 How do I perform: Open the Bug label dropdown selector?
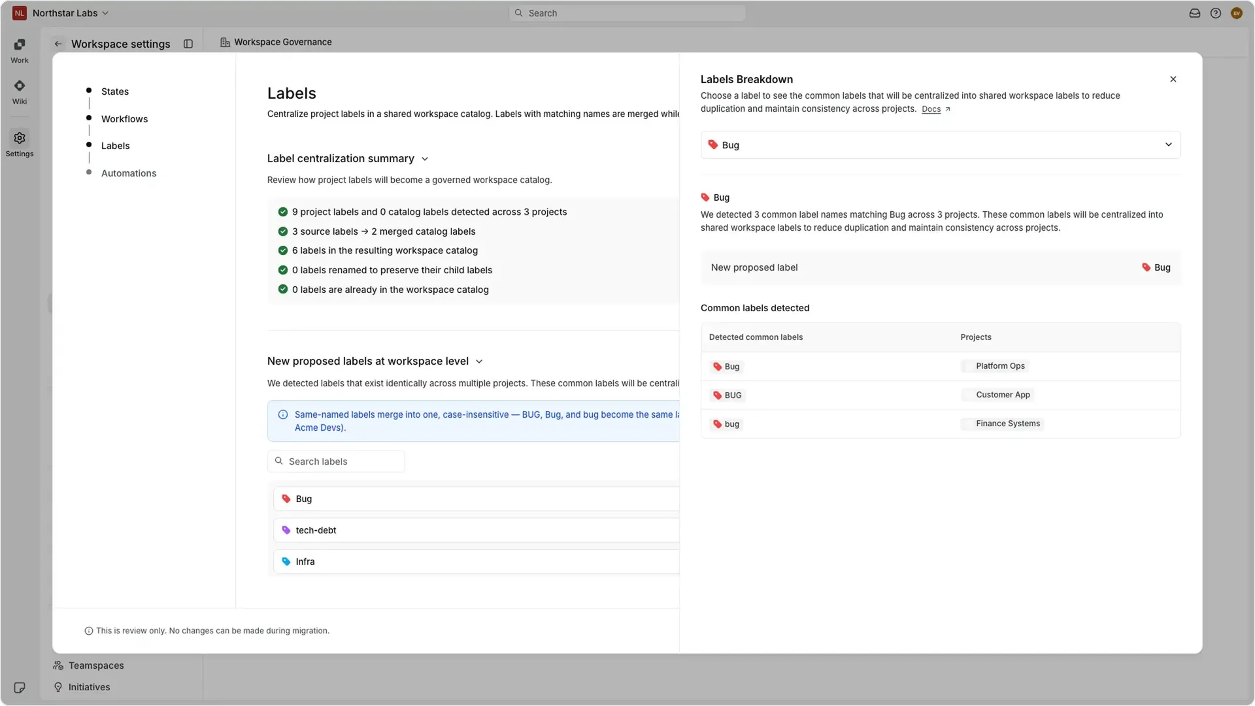(x=941, y=144)
